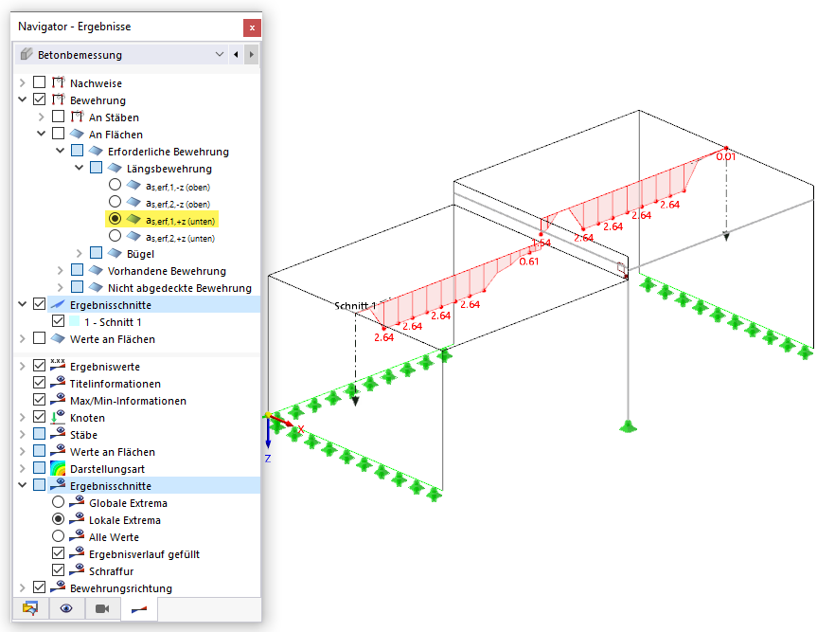
Task: Expand the An Stäben branch
Action: point(41,117)
